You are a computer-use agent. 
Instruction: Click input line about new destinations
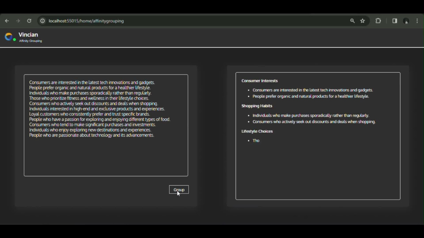point(90,130)
